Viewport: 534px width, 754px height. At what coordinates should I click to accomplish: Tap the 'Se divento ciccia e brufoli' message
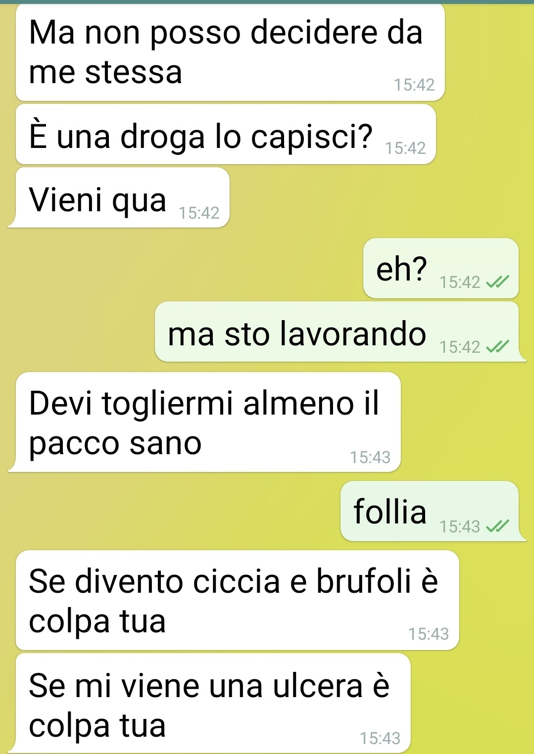(238, 600)
